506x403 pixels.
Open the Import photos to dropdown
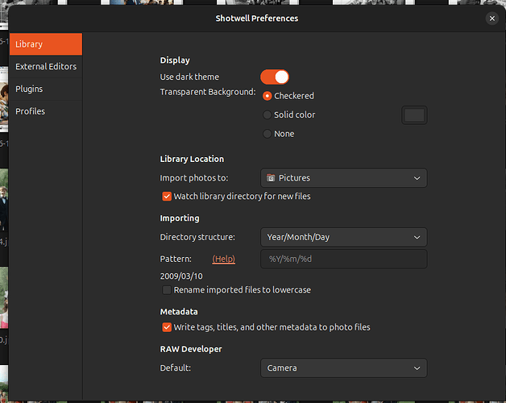pos(344,178)
